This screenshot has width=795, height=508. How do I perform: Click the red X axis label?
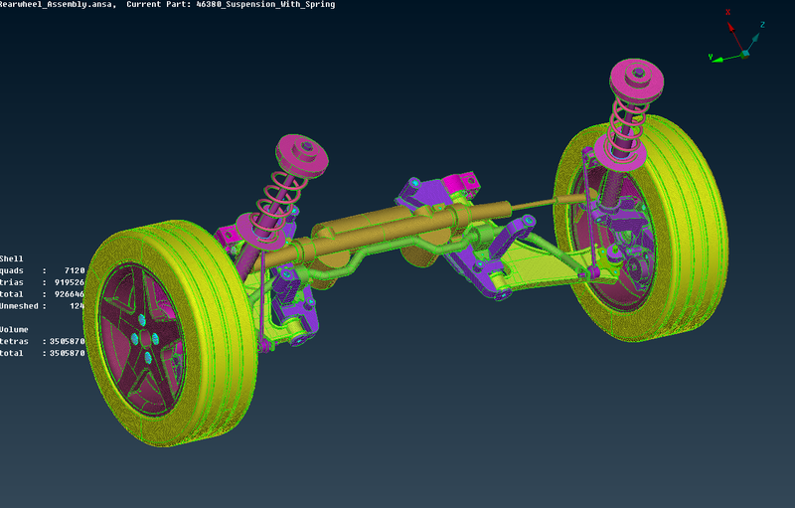729,13
